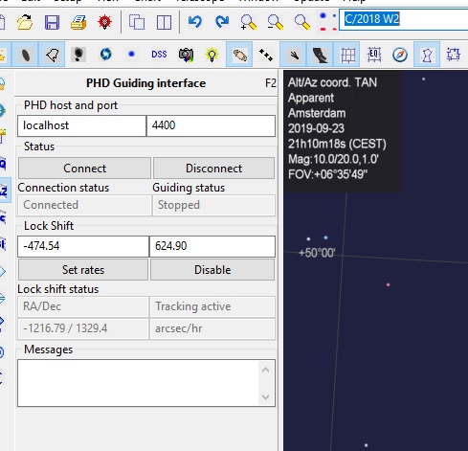Zoom in with the plus magnifier icon
The height and width of the screenshot is (451, 468).
pyautogui.click(x=249, y=22)
